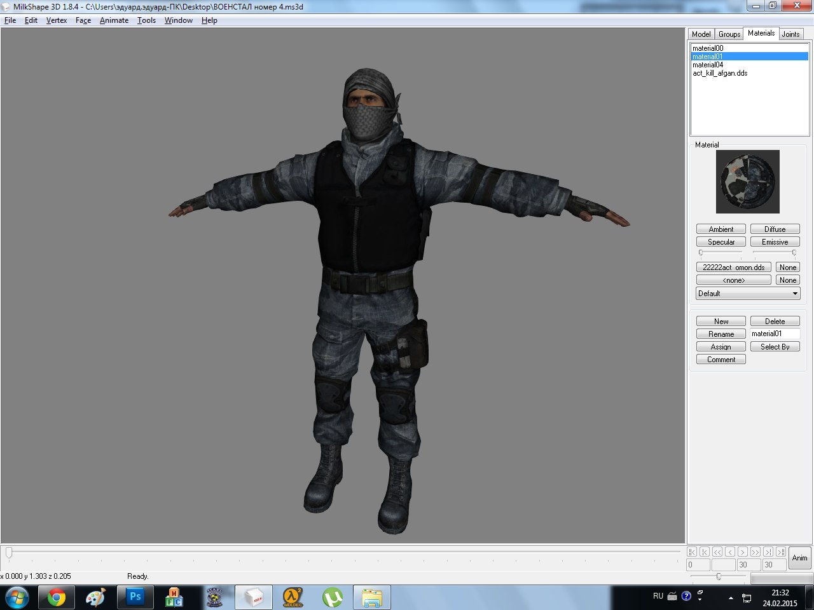The image size is (814, 610).
Task: Click the 22222act_omon.dds texture button
Action: click(x=733, y=268)
